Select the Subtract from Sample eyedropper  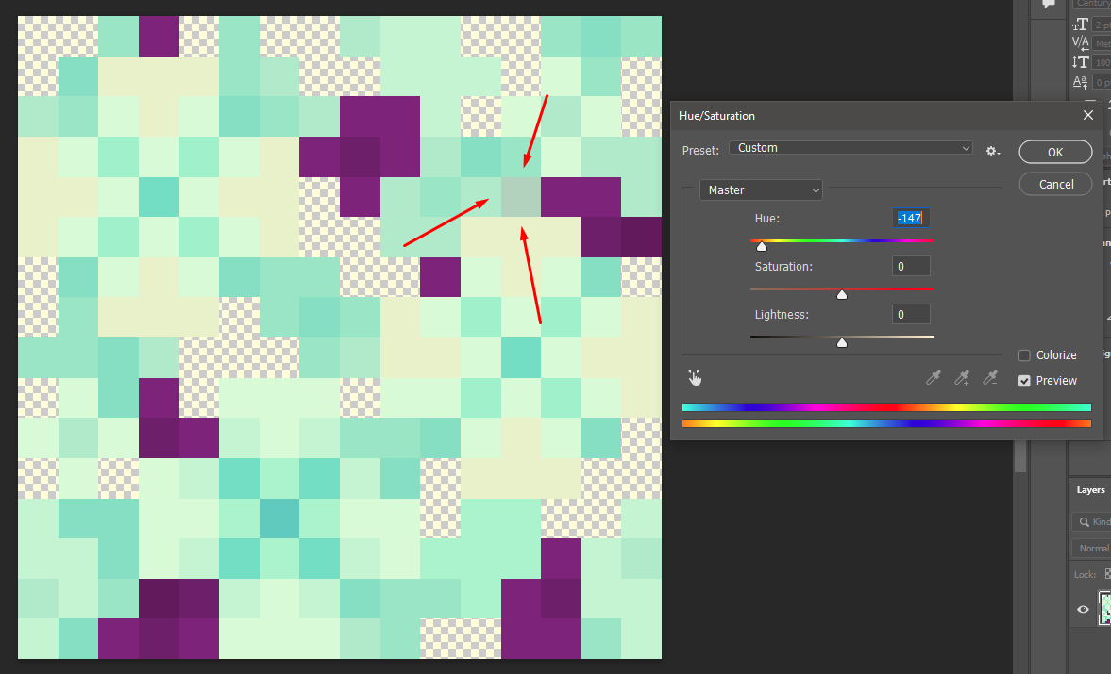pos(990,378)
